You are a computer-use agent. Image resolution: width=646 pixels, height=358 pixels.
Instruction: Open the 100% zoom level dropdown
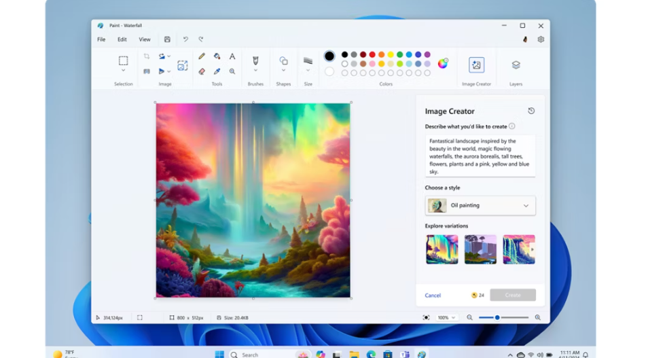click(x=446, y=317)
